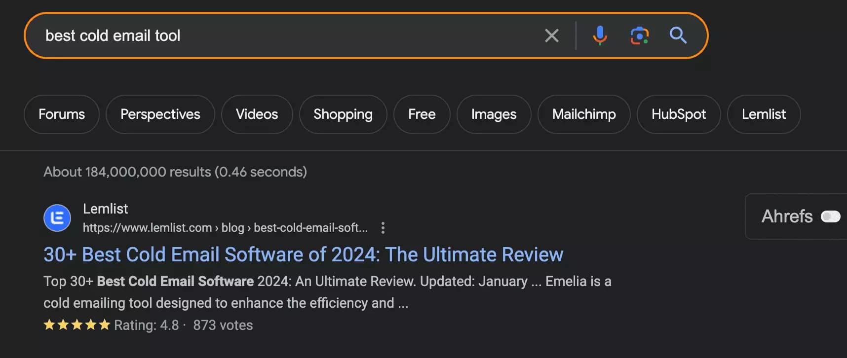Select the Mailchimp suggestion chip

coord(583,114)
